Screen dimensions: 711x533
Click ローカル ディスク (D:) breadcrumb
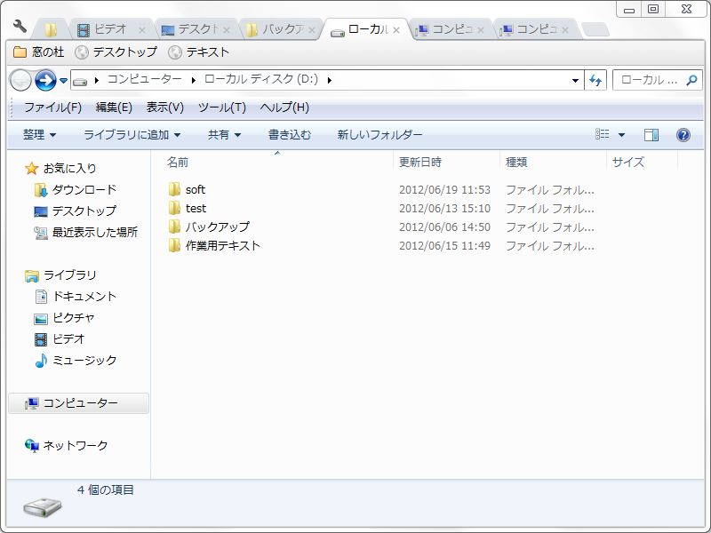261,79
